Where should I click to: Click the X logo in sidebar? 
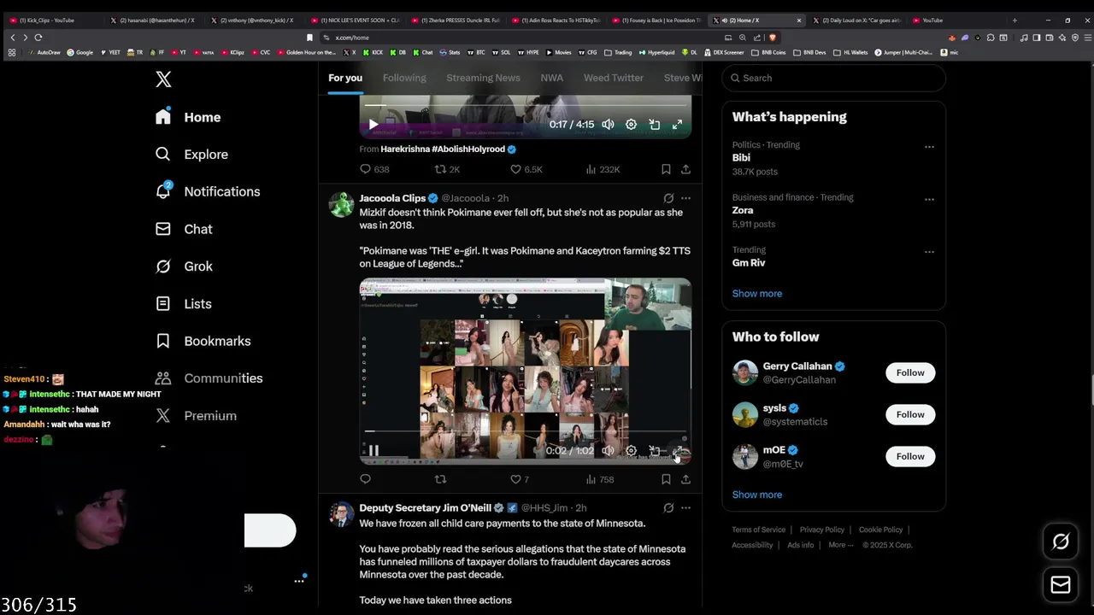click(163, 79)
